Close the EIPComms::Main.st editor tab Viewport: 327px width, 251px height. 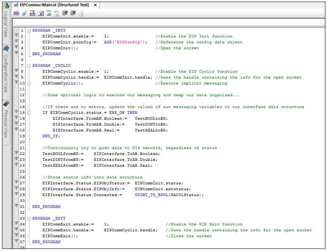click(94, 5)
